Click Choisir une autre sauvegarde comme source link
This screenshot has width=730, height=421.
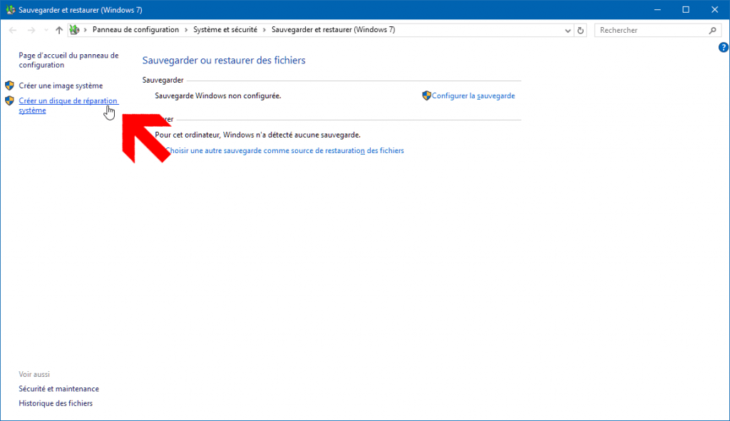tap(284, 151)
